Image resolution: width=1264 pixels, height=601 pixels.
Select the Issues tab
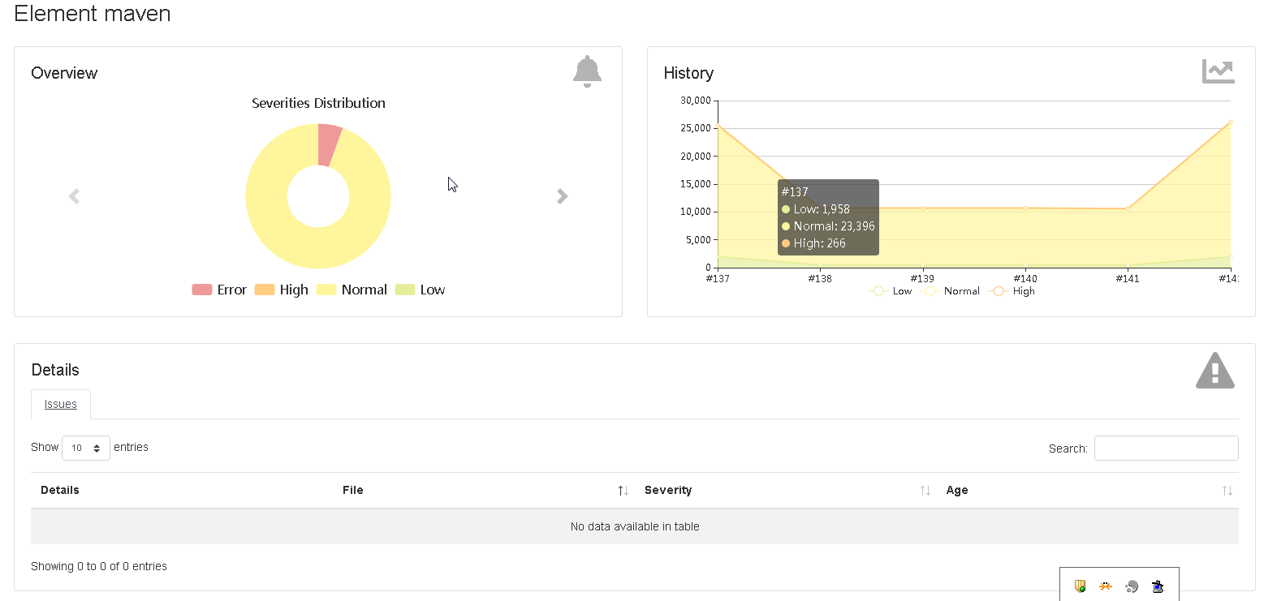61,404
